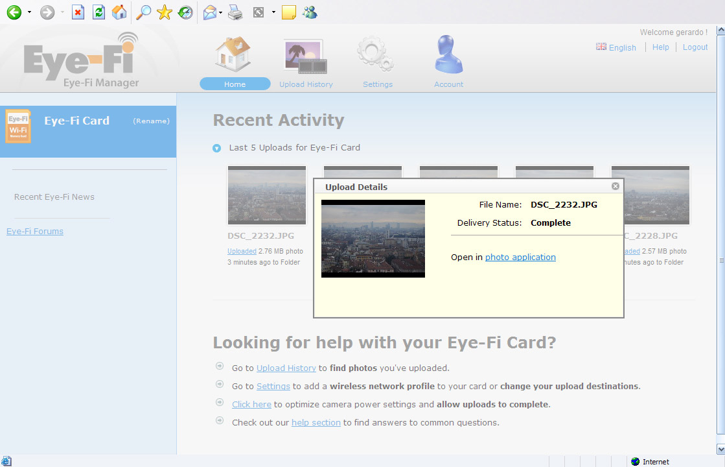Open the DSC_2228.JPG upload thumbnail
The image size is (725, 467).
point(656,195)
